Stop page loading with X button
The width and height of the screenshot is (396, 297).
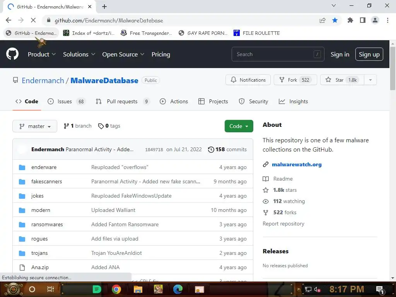(33, 20)
